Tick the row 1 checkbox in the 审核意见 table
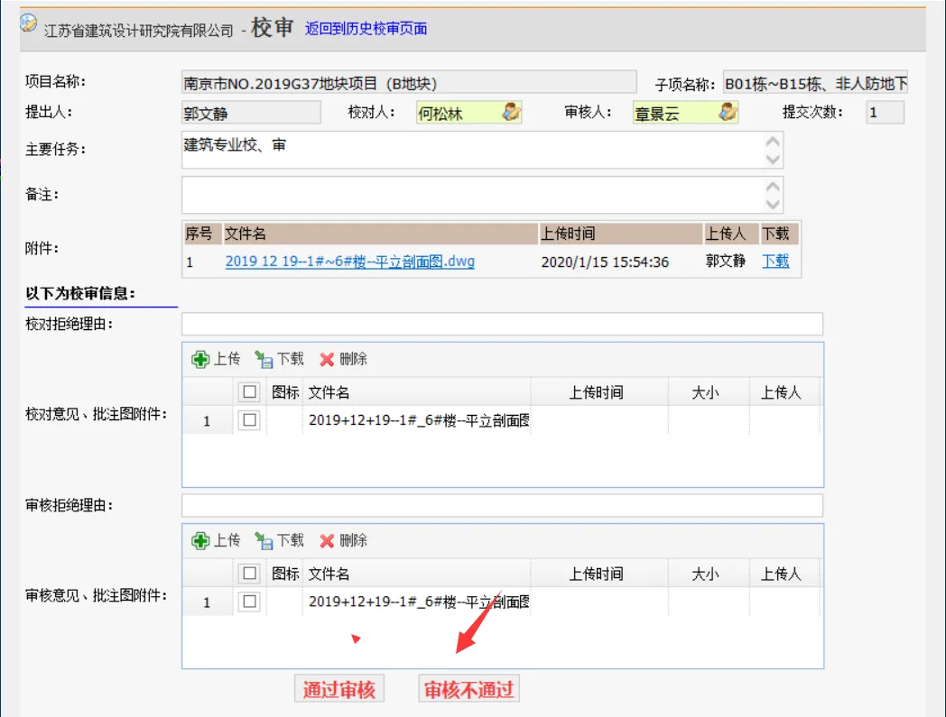 [x=249, y=602]
